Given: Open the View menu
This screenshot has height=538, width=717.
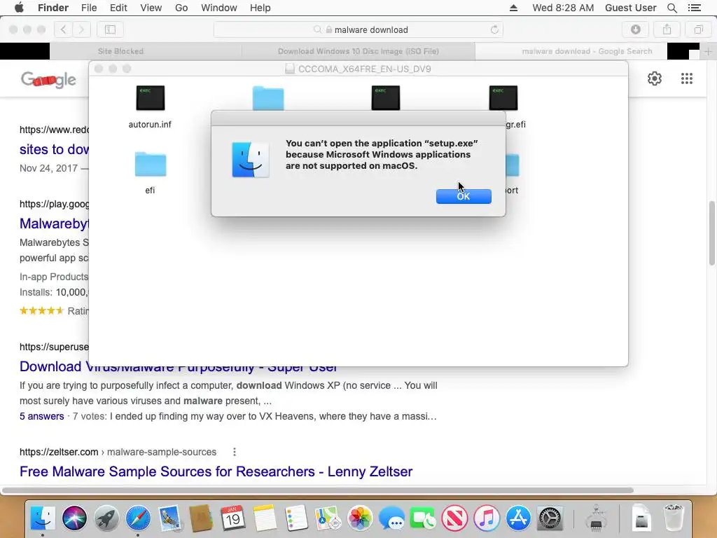Looking at the screenshot, I should [151, 8].
